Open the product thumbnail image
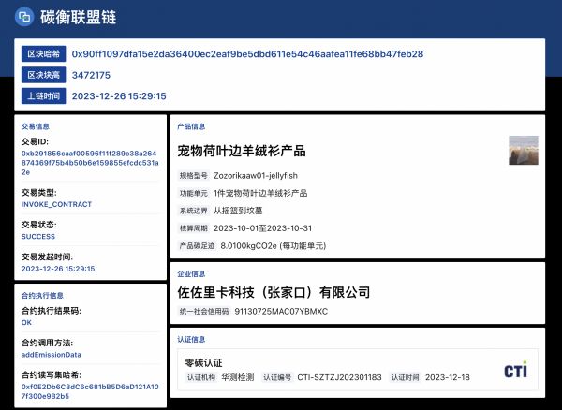This screenshot has width=562, height=410. click(524, 150)
